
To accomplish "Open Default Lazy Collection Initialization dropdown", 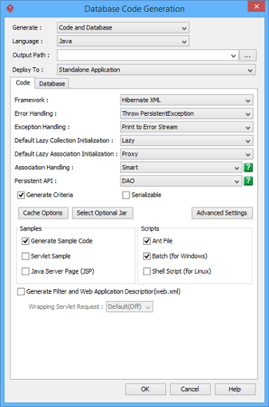I will 186,140.
